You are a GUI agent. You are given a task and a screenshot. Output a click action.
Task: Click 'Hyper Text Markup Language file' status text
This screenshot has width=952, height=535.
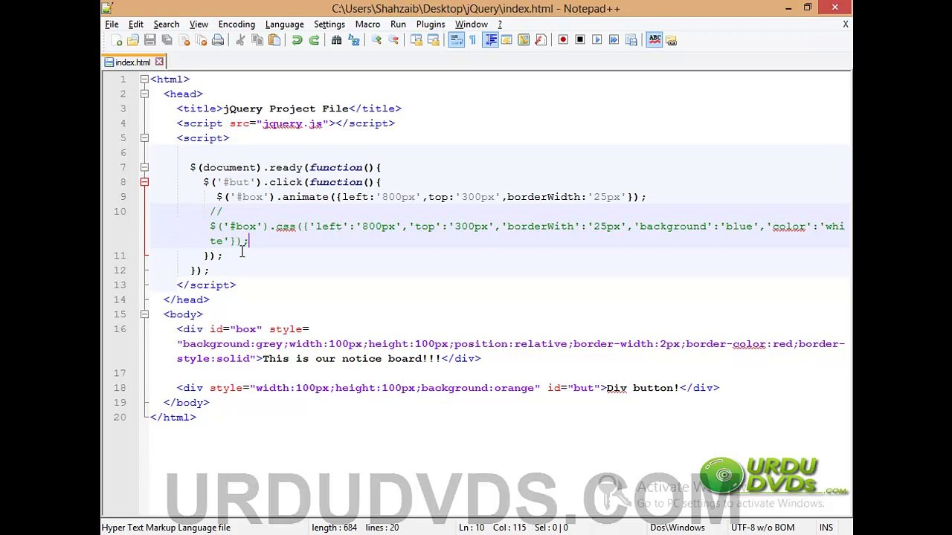click(x=166, y=528)
